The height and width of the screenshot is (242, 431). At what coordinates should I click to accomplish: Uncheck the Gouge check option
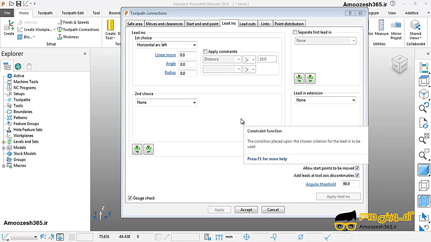click(x=130, y=198)
